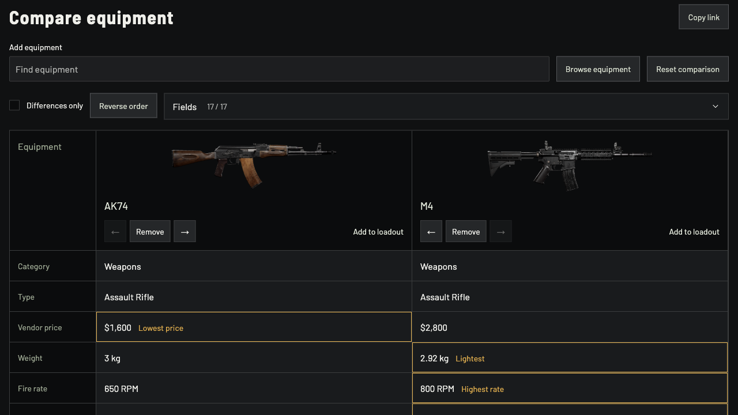
Task: Click the 2.92 kg weight cell
Action: (x=570, y=358)
